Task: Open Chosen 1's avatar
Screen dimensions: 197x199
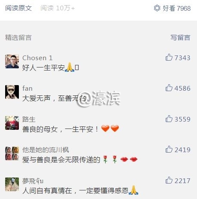Action: [x=12, y=61]
